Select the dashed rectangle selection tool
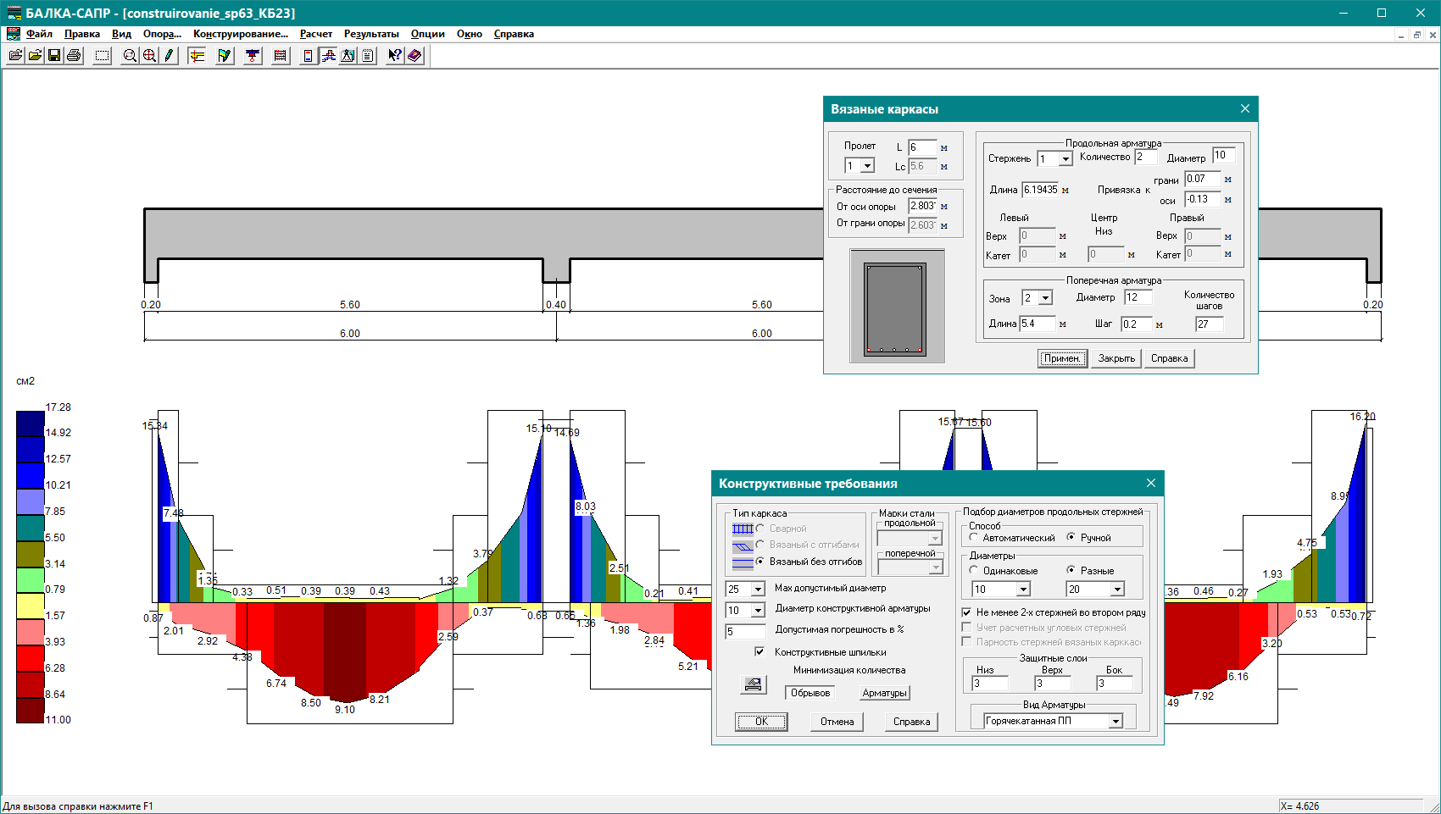This screenshot has width=1441, height=814. click(102, 56)
